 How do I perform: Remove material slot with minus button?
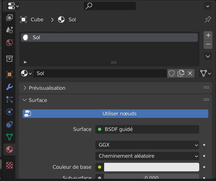(x=208, y=44)
